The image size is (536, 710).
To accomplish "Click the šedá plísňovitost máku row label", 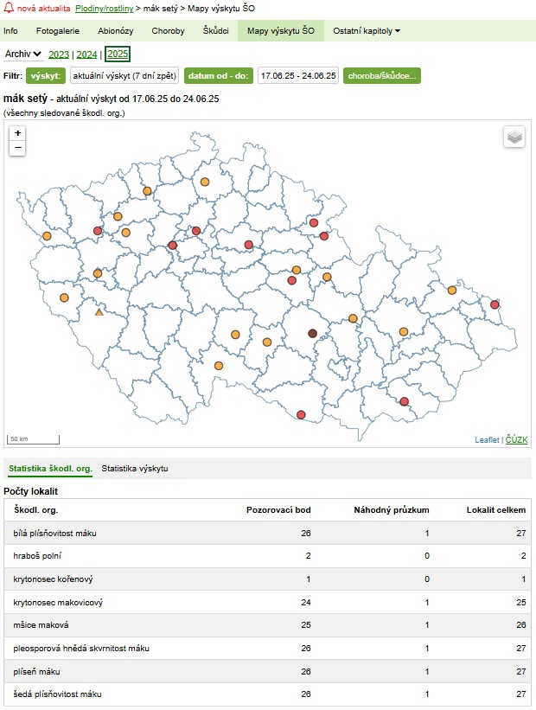I will (57, 694).
